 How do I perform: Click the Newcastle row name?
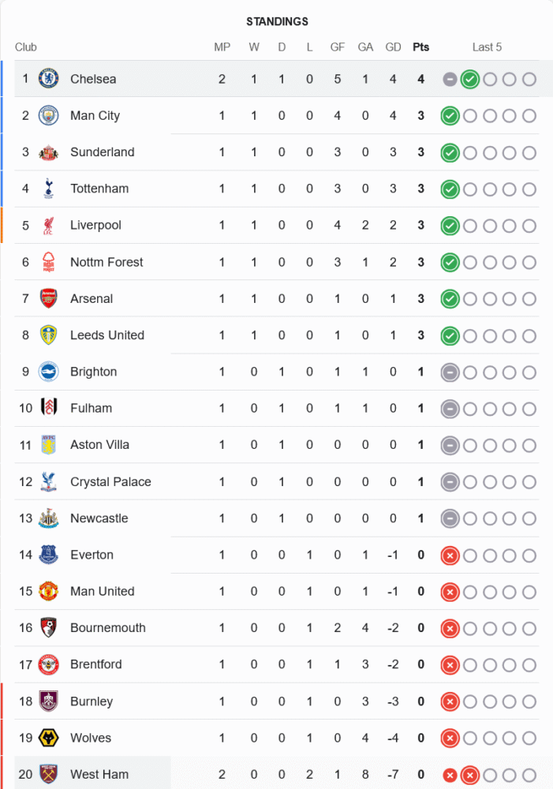tap(99, 518)
